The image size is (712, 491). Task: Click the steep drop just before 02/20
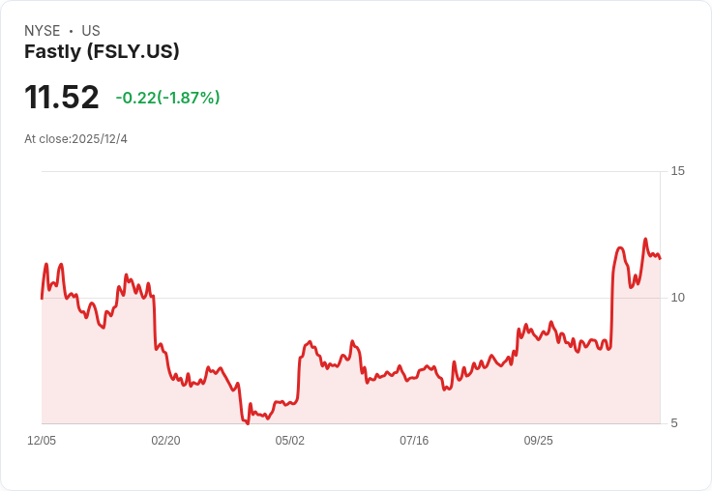tap(154, 319)
